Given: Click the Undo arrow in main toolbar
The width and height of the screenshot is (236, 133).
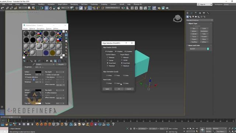Looking at the screenshot, I should pyautogui.click(x=3, y=8).
